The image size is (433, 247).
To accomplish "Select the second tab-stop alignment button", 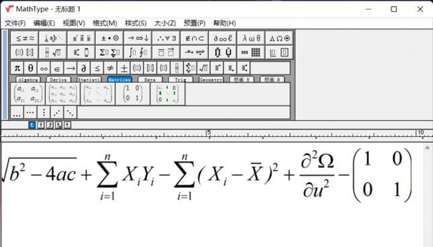I will tap(41, 125).
